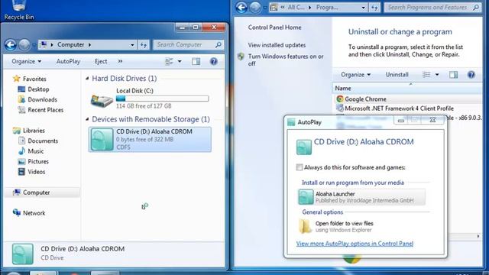Open Help in Programs and Features toolbar
This screenshot has width=489, height=275.
[x=471, y=75]
